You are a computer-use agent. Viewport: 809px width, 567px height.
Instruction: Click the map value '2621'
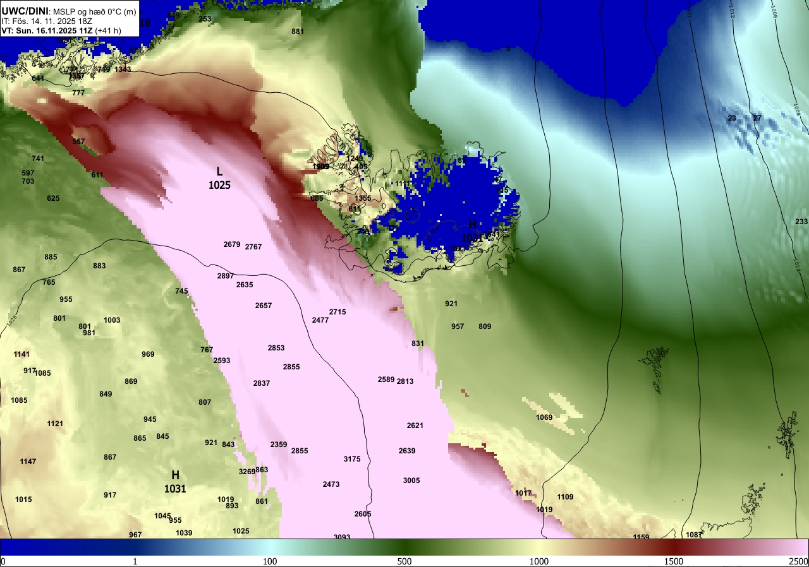[415, 426]
